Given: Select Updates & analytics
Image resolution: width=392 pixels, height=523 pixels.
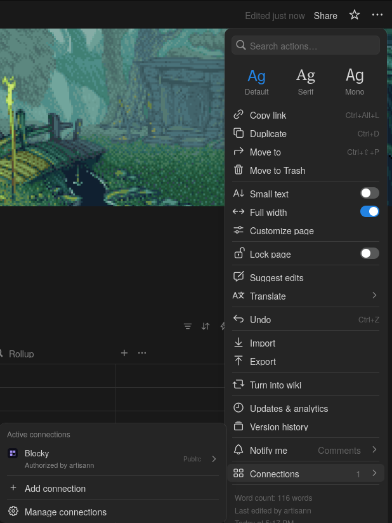Looking at the screenshot, I should click(x=306, y=408).
